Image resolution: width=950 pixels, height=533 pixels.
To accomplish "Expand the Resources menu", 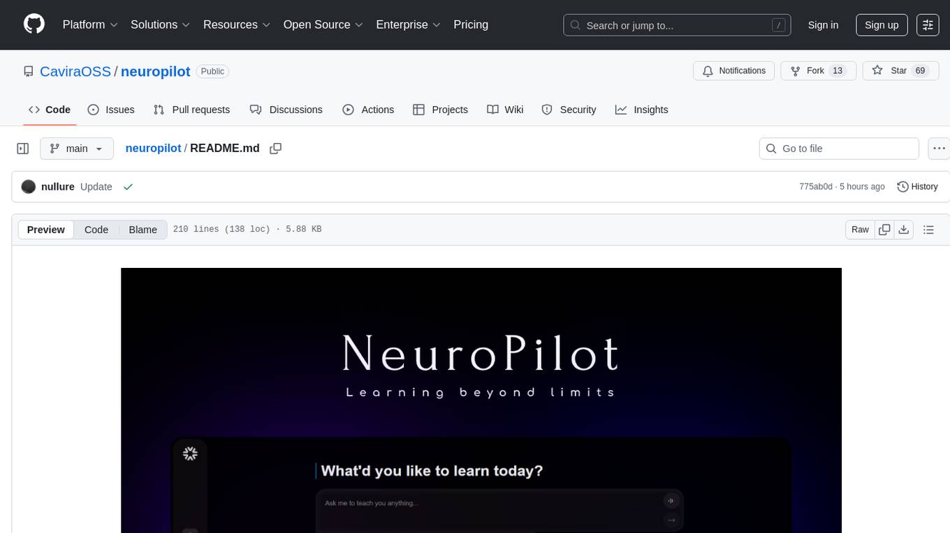I will click(236, 24).
